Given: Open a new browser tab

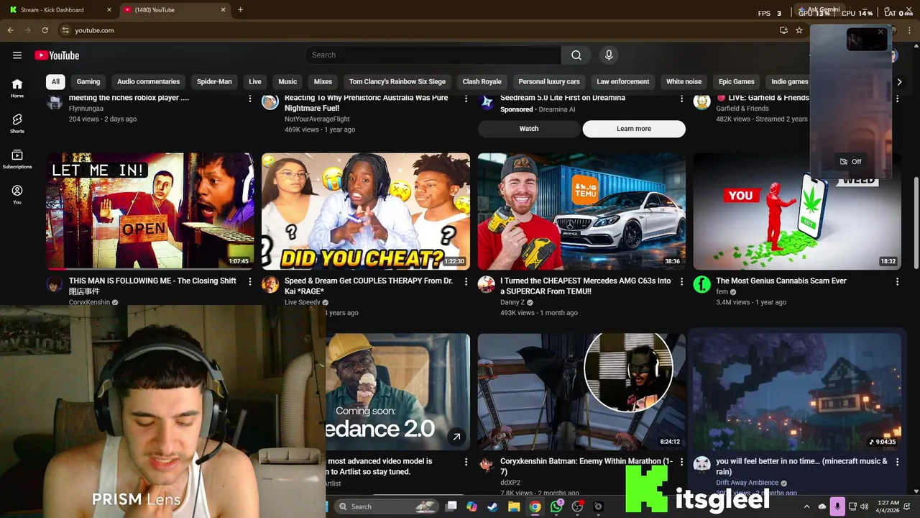Looking at the screenshot, I should 240,10.
